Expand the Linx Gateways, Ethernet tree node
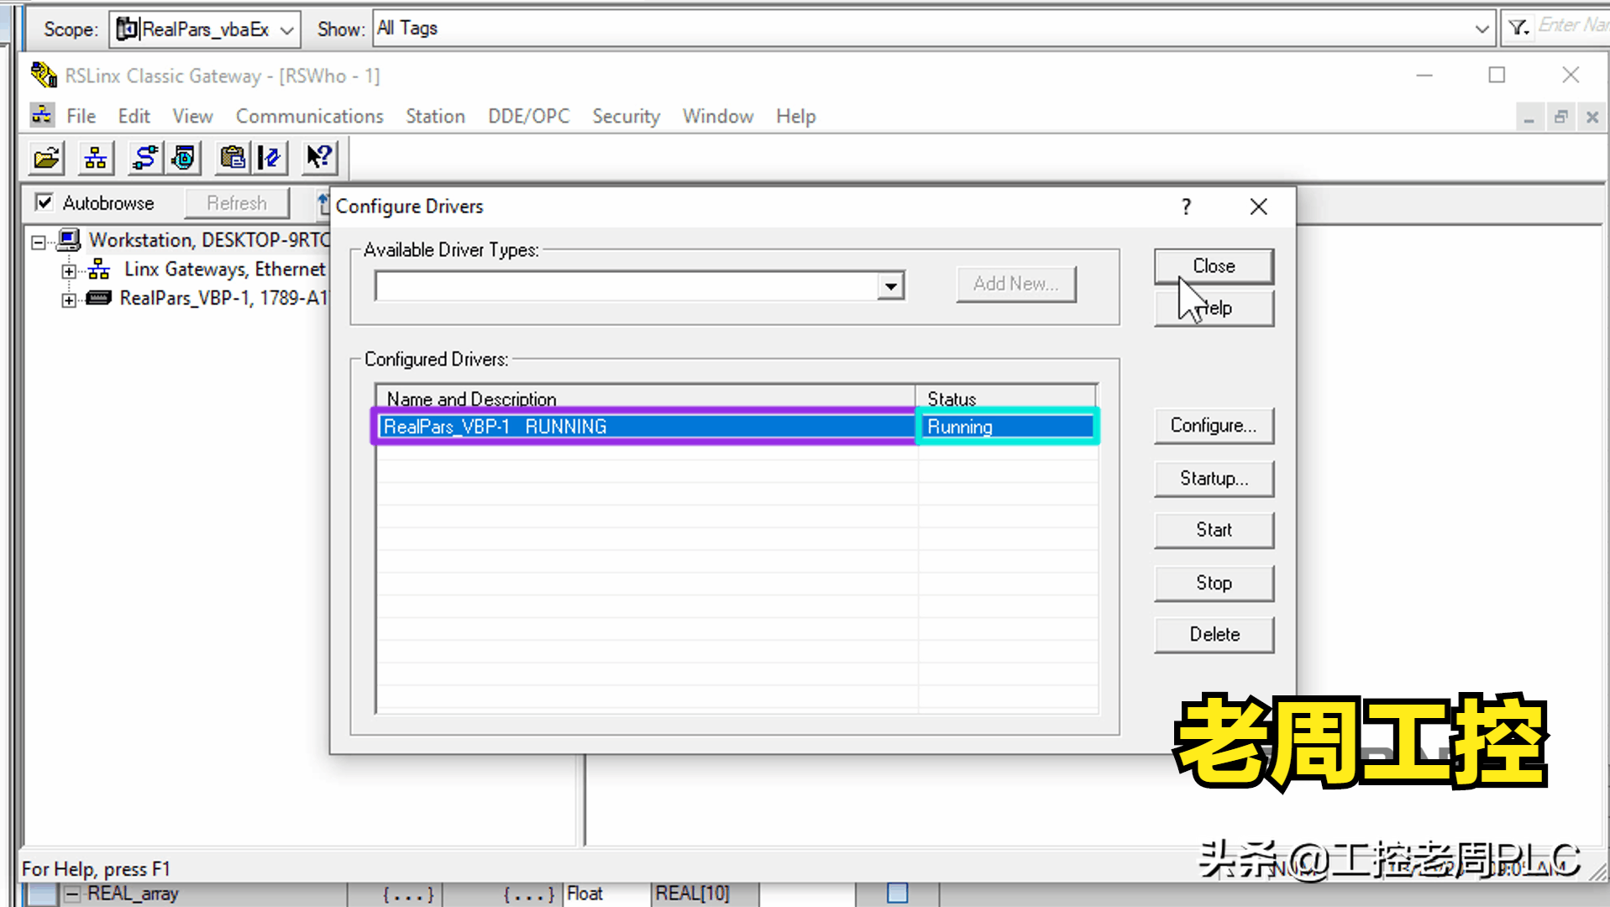The image size is (1610, 907). 69,270
